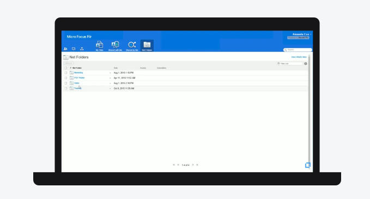Toggle the select-all checkbox in header row
This screenshot has width=370, height=199.
point(66,68)
